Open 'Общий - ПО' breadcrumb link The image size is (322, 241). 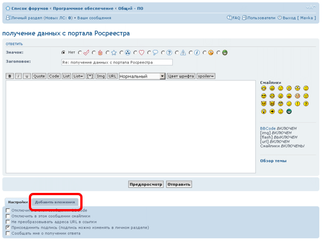tap(131, 9)
